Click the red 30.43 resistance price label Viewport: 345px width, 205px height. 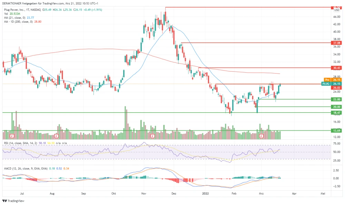pyautogui.click(x=336, y=68)
